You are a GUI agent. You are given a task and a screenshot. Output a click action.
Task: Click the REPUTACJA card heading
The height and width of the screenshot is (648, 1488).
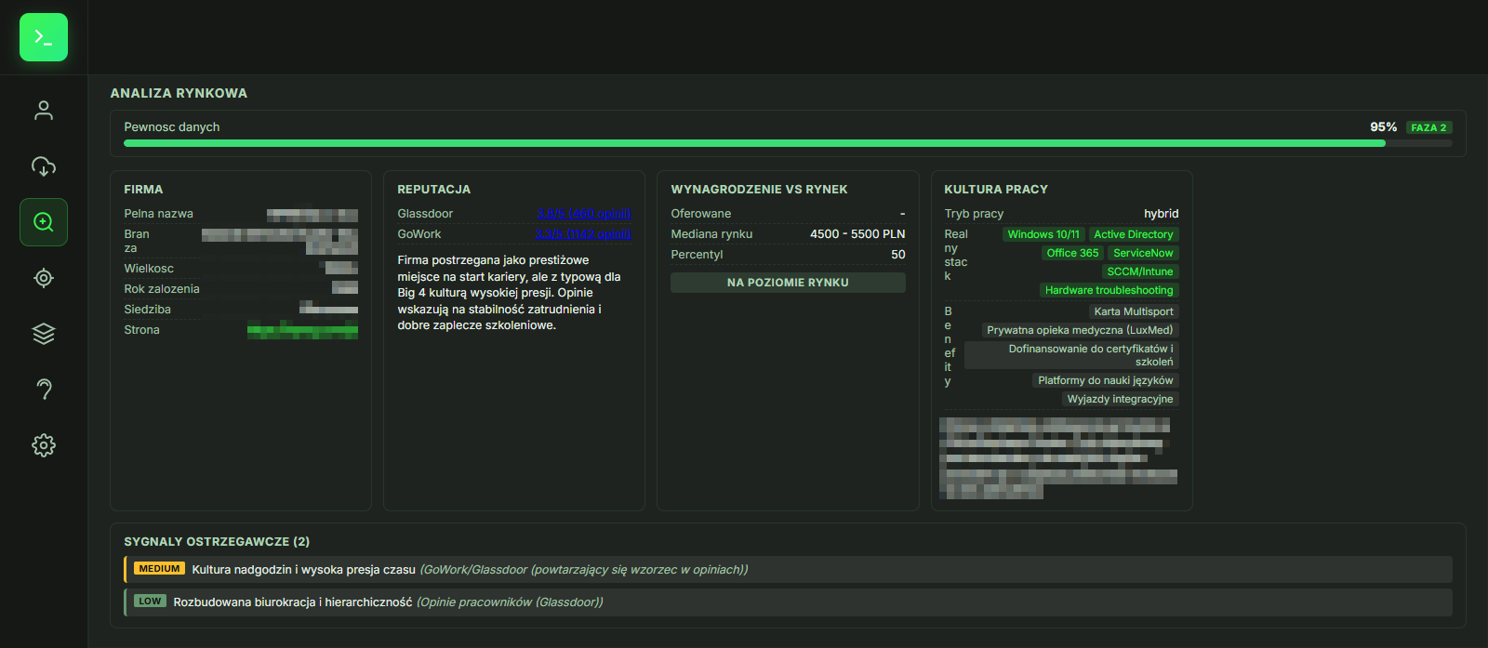click(x=433, y=189)
